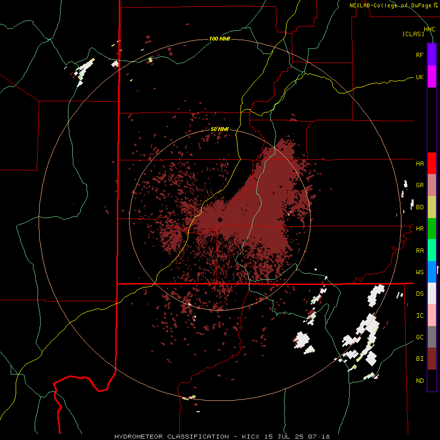The height and width of the screenshot is (440, 440).
Task: Click the GR pink-brown legend swatch
Action: pos(432,185)
